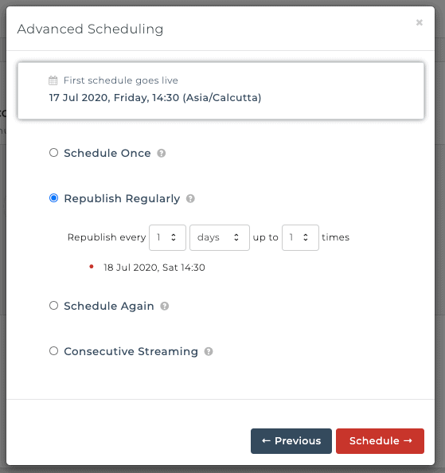The image size is (445, 473).
Task: Select the Schedule Once radio button
Action: point(53,153)
